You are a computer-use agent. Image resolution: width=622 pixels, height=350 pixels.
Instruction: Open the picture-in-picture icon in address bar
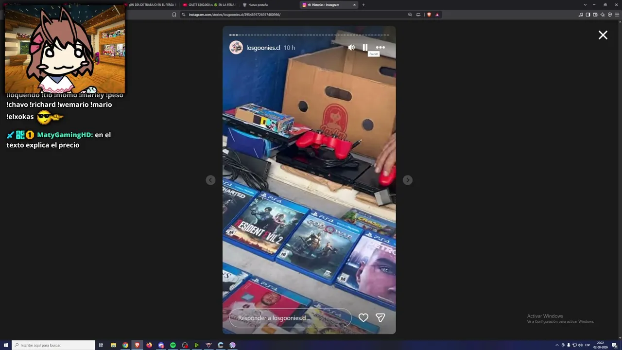(x=418, y=15)
